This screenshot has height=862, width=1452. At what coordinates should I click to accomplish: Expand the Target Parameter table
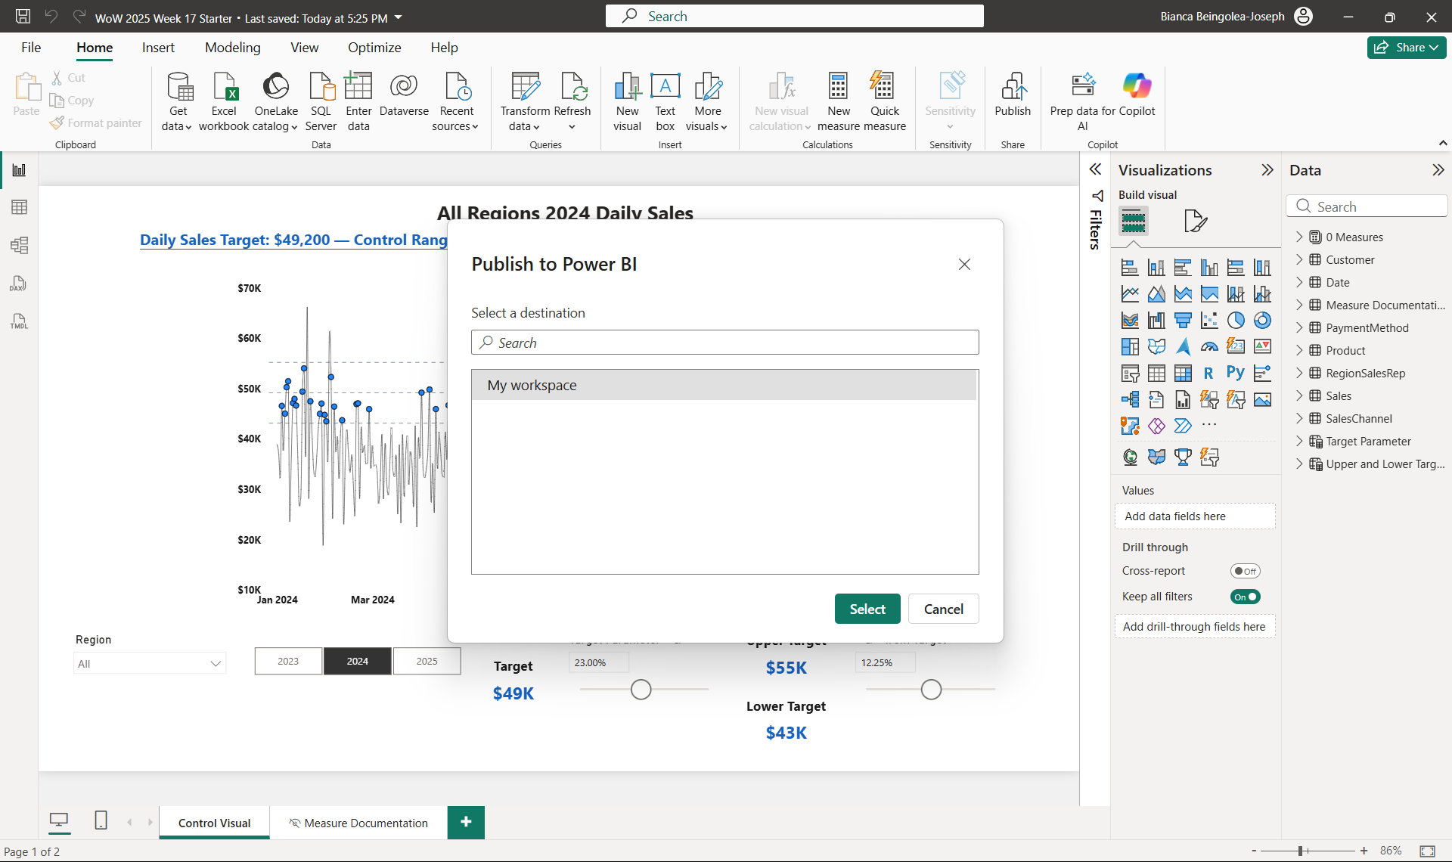pyautogui.click(x=1299, y=441)
